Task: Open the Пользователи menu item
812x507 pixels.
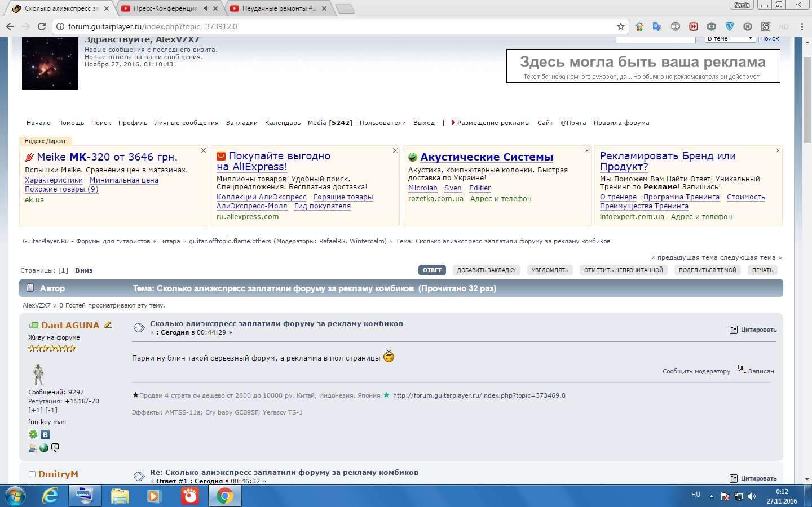Action: pos(383,123)
